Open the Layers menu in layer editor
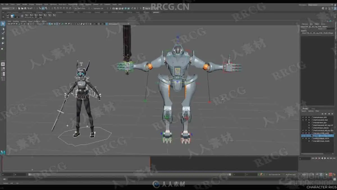The width and height of the screenshot is (337, 190). pos(304,111)
